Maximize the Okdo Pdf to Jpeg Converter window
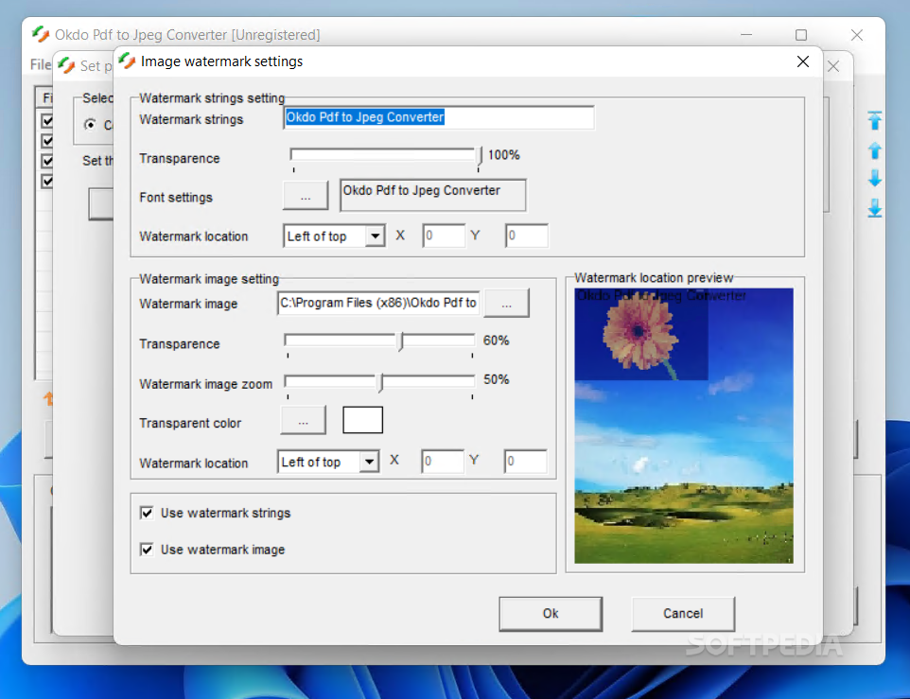Screen dimensions: 910x699 [801, 35]
